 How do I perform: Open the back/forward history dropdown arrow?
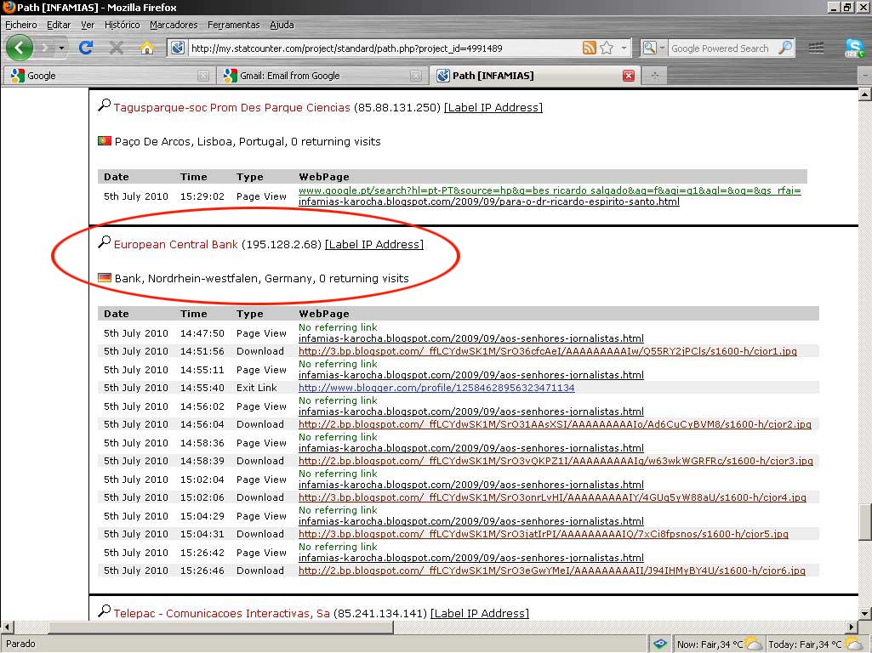tap(62, 48)
